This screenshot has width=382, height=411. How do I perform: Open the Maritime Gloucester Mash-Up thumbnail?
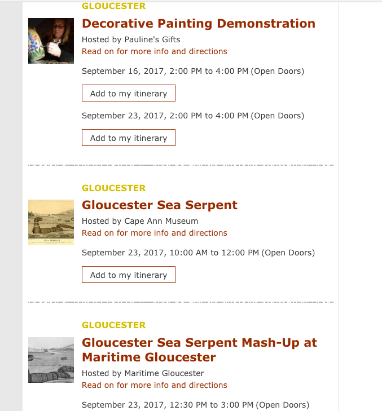51,360
